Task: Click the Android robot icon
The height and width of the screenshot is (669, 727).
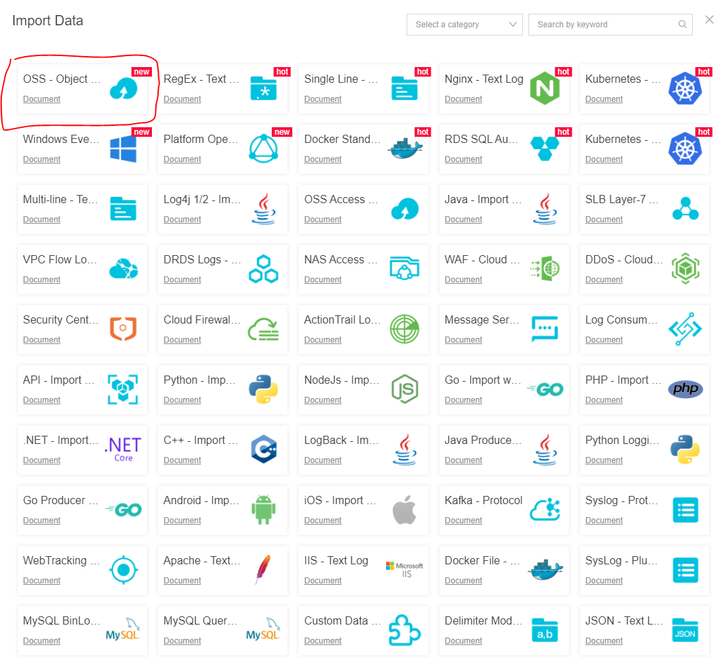Action: (264, 510)
